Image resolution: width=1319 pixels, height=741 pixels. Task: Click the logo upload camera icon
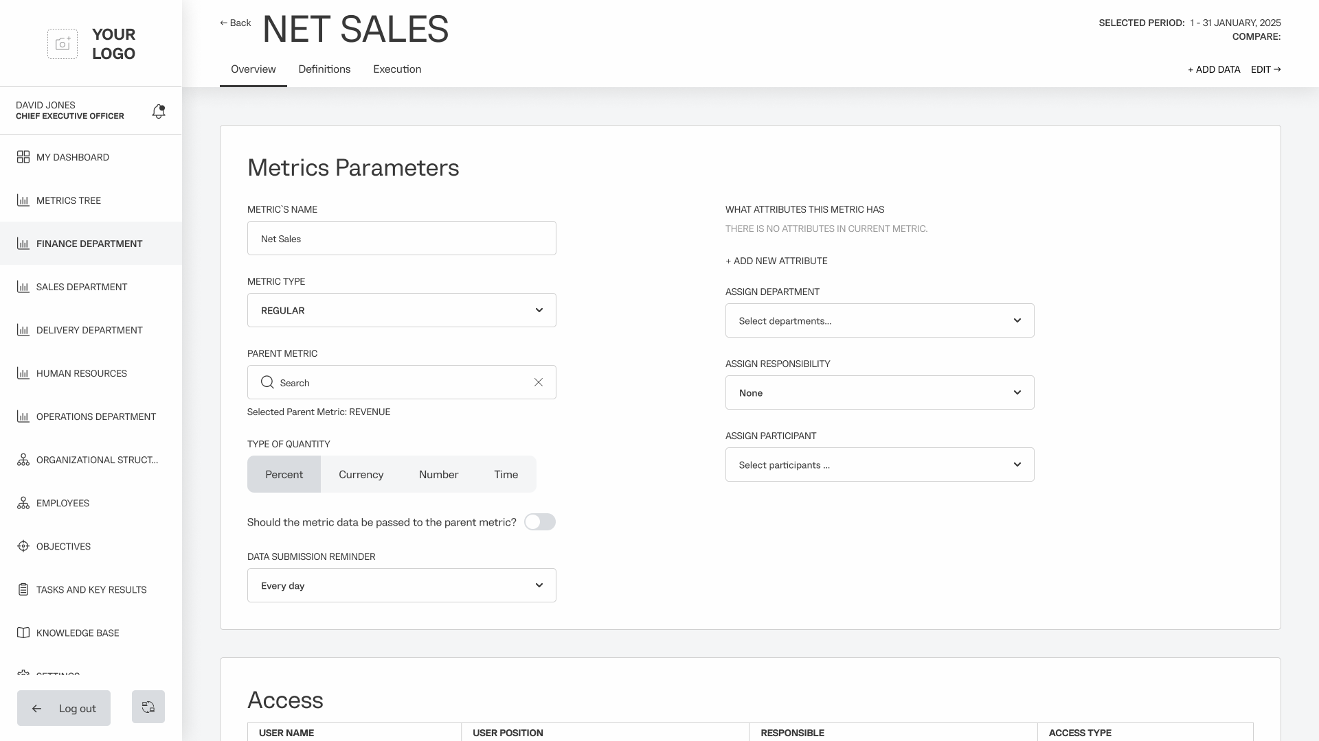coord(63,44)
